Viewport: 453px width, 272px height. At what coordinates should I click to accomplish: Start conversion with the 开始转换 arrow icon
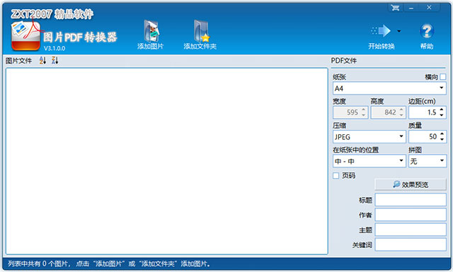coord(381,31)
